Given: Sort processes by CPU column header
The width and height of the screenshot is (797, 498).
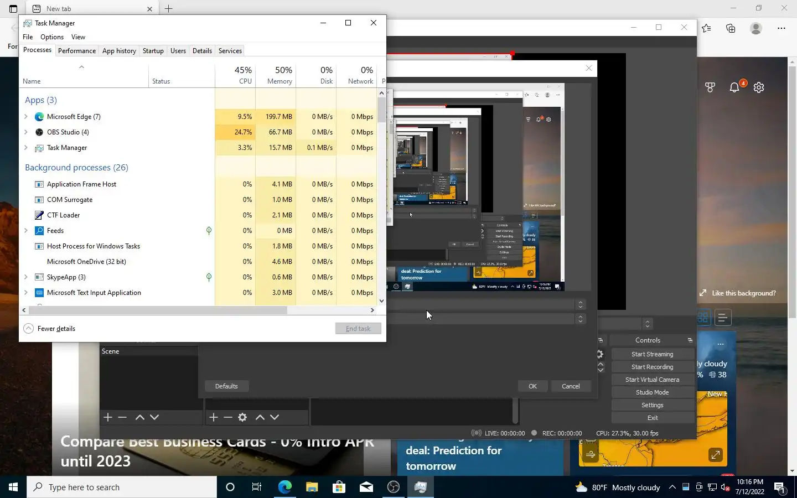Looking at the screenshot, I should 235,75.
